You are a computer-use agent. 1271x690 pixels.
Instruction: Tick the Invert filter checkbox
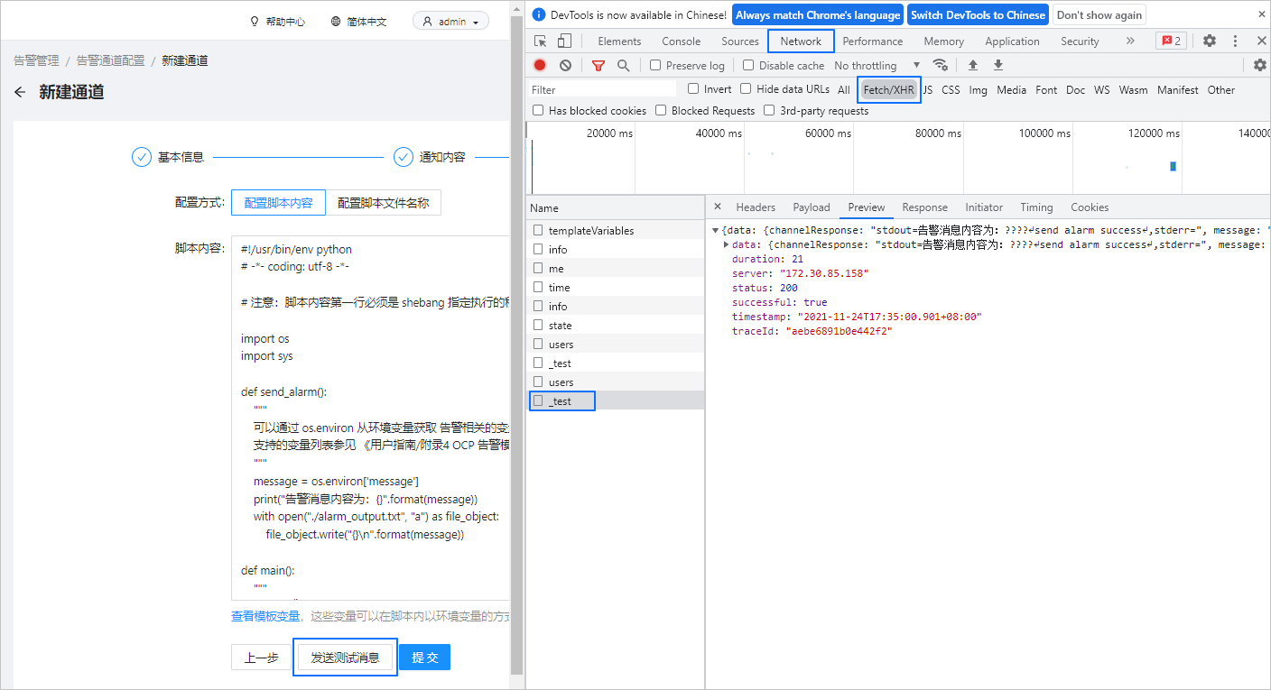pyautogui.click(x=693, y=89)
